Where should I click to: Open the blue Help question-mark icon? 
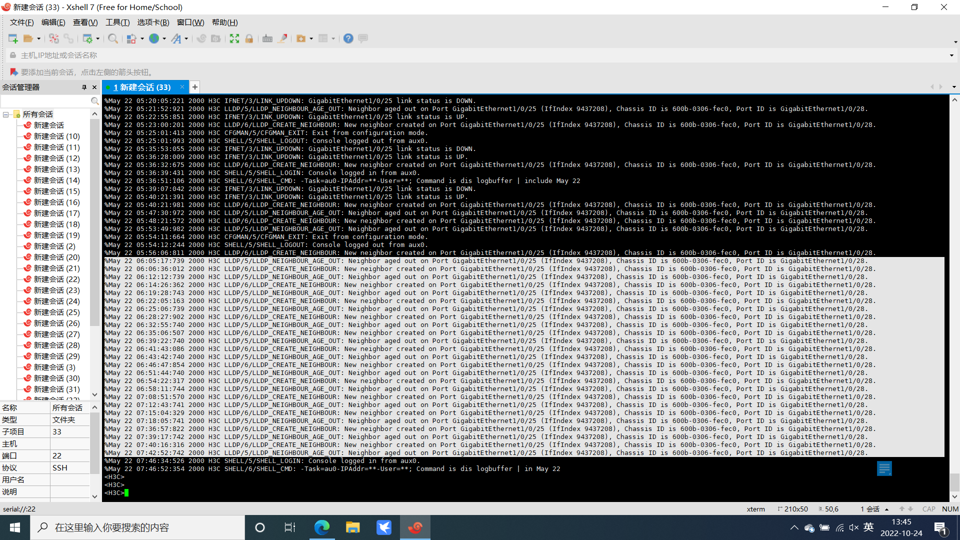(348, 38)
